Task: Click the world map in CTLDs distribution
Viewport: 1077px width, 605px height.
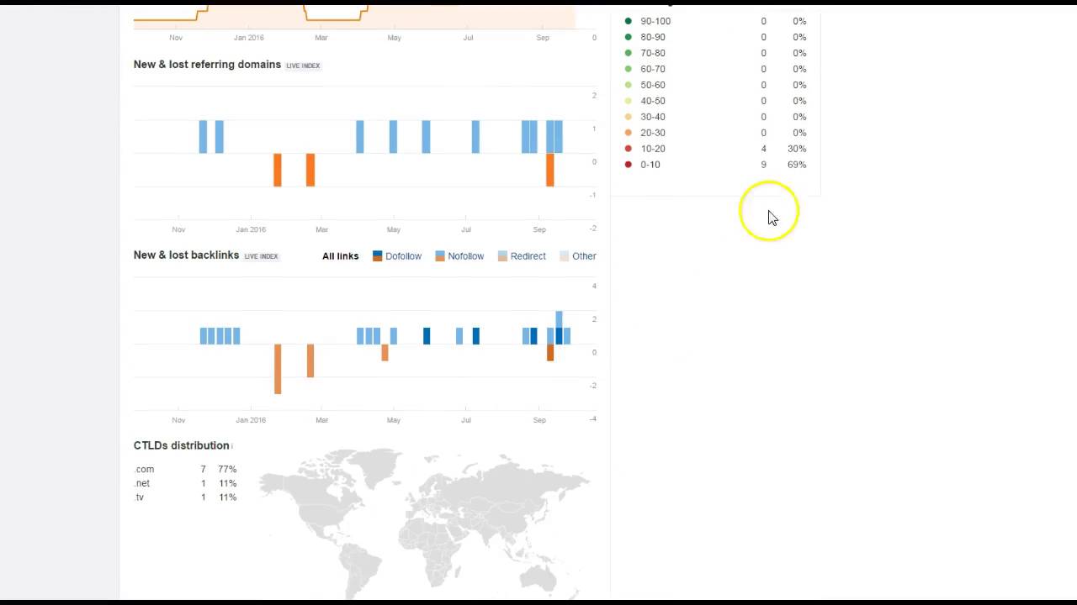Action: pyautogui.click(x=425, y=523)
